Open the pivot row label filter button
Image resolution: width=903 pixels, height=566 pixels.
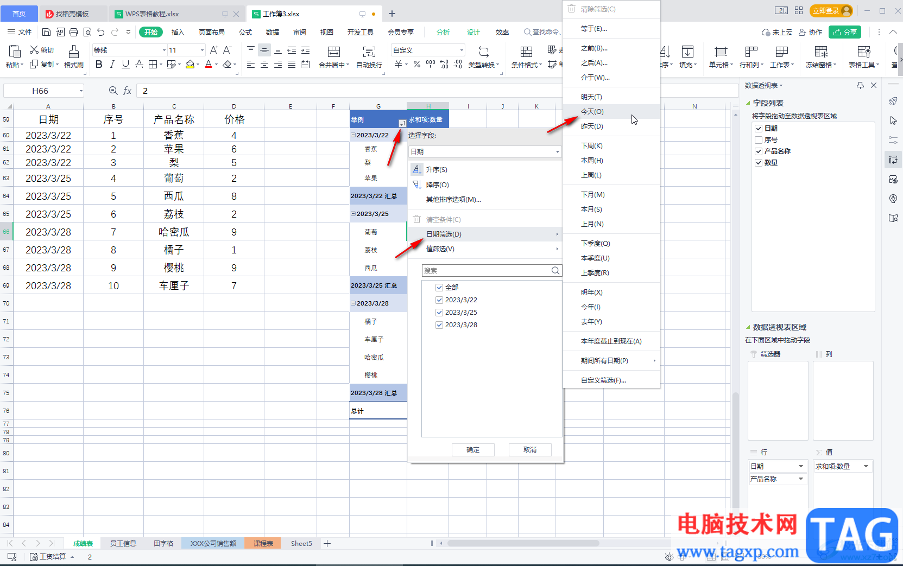pyautogui.click(x=402, y=124)
